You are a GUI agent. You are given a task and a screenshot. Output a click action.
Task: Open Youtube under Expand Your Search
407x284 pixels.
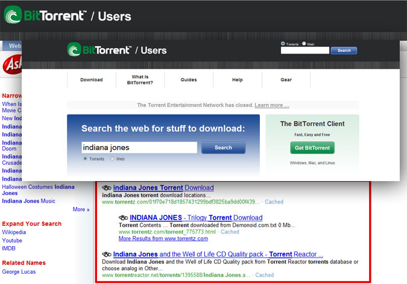coord(12,241)
